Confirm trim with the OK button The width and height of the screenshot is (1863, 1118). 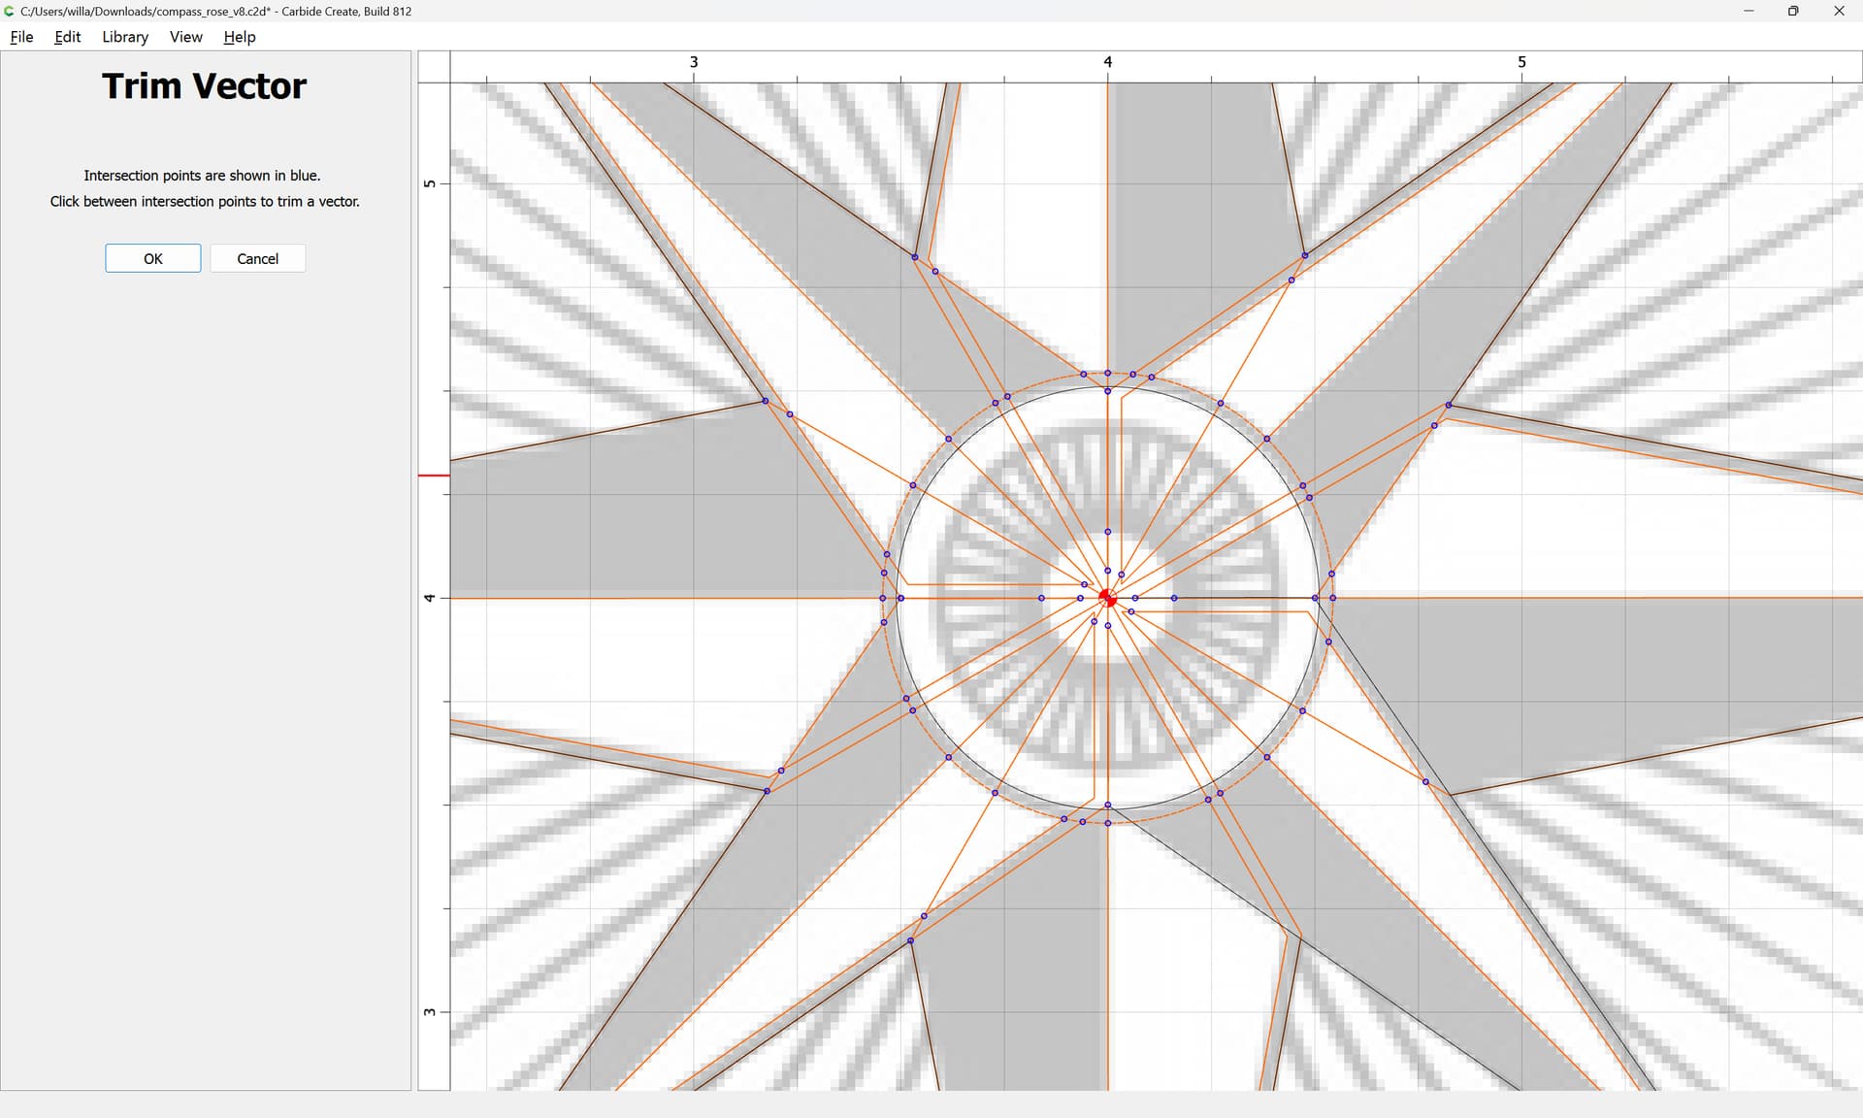click(153, 258)
